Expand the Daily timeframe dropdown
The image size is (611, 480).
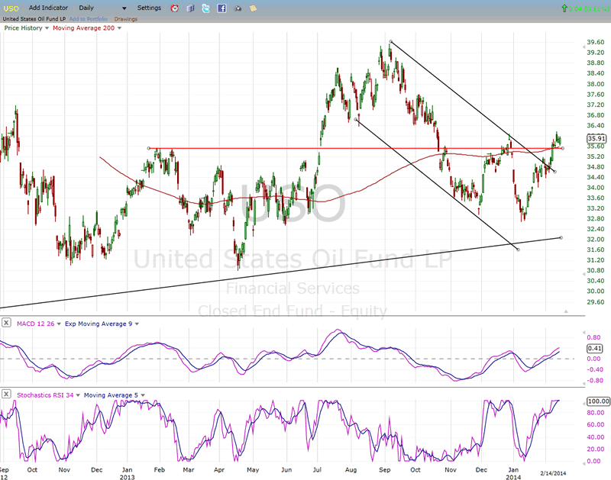point(124,8)
